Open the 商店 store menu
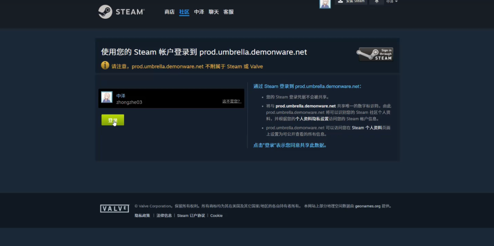Image resolution: width=494 pixels, height=246 pixels. pyautogui.click(x=169, y=12)
